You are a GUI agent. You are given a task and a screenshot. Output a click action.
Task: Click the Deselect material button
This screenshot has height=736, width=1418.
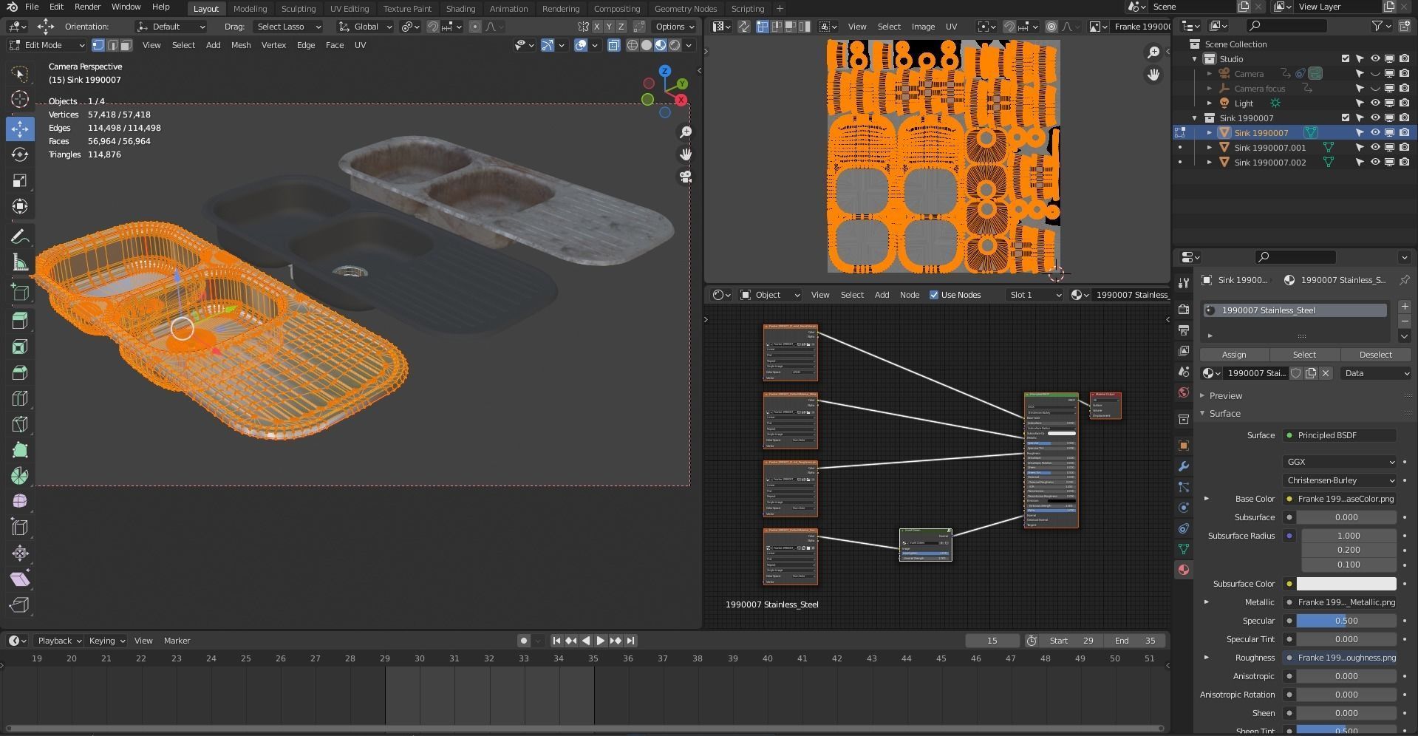pyautogui.click(x=1375, y=355)
